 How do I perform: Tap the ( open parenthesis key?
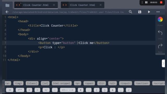[97, 90]
